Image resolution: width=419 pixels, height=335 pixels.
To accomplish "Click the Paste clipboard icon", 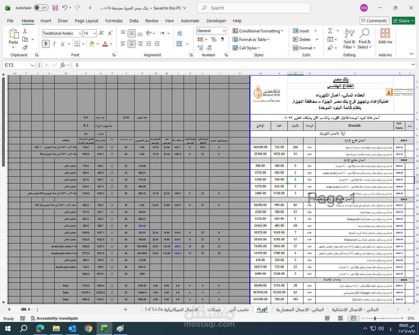I will tap(13, 34).
